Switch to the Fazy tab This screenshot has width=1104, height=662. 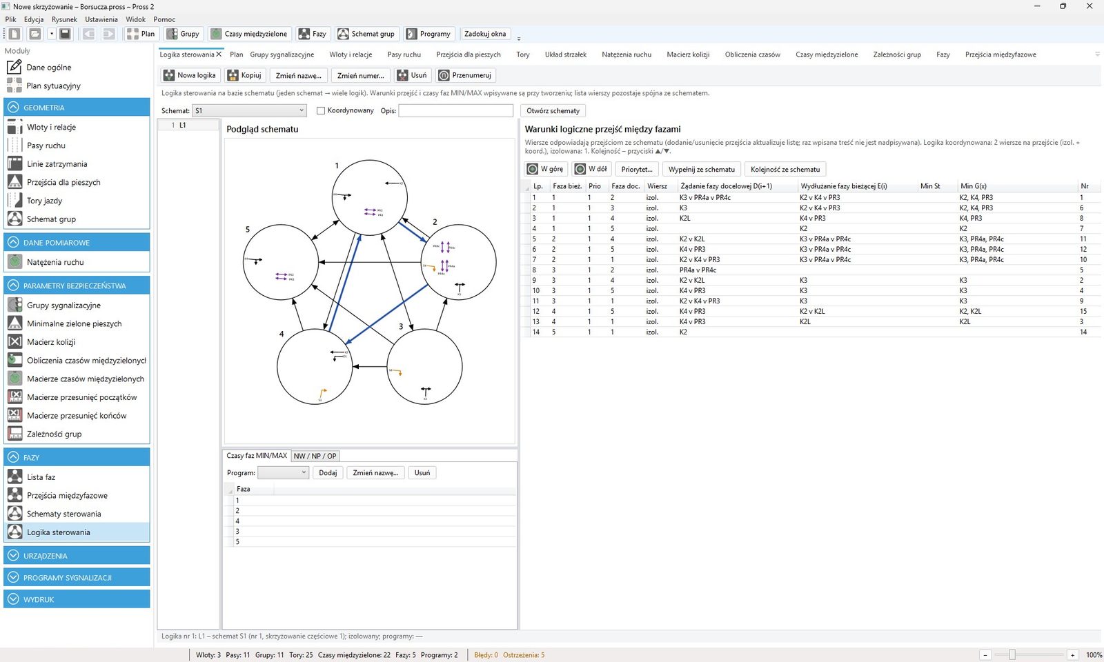point(943,54)
